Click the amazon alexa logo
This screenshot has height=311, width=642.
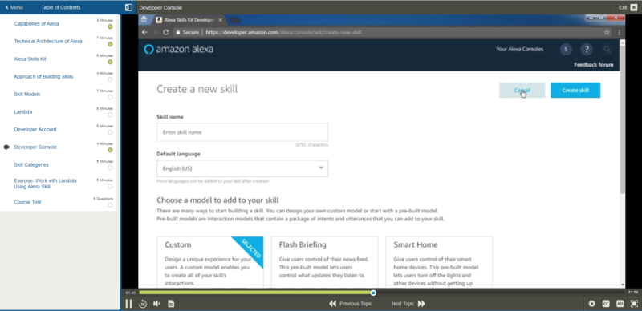click(x=178, y=50)
